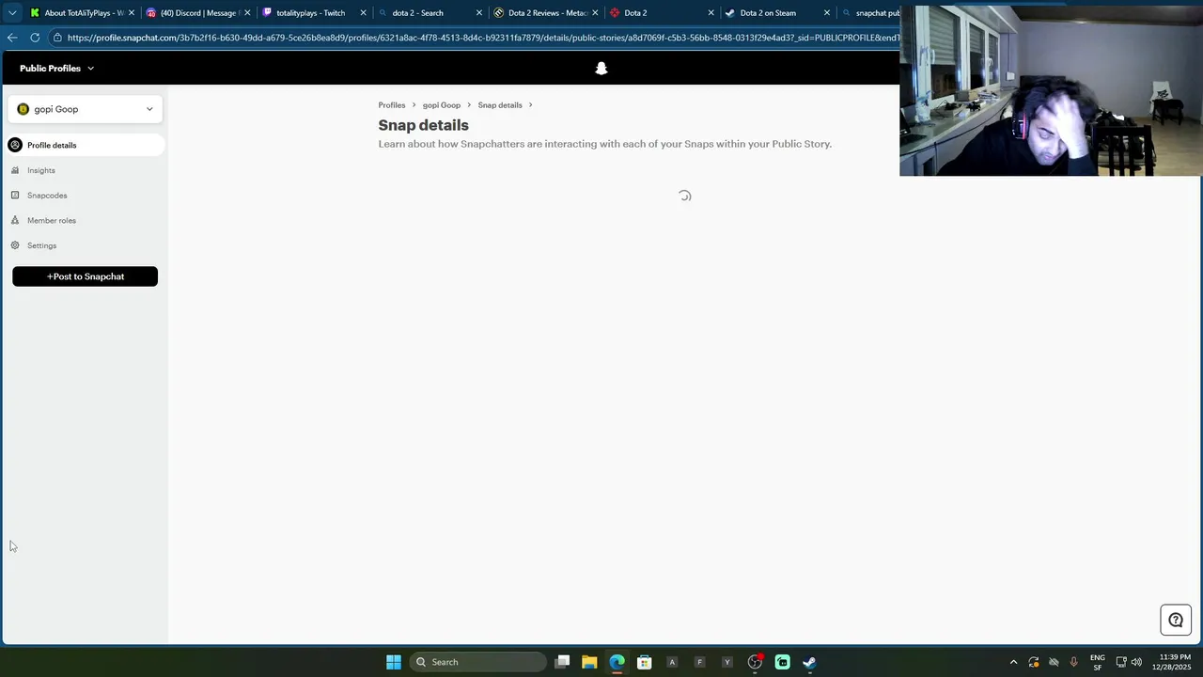This screenshot has height=677, width=1203.
Task: Open the help chat widget icon
Action: tap(1176, 620)
